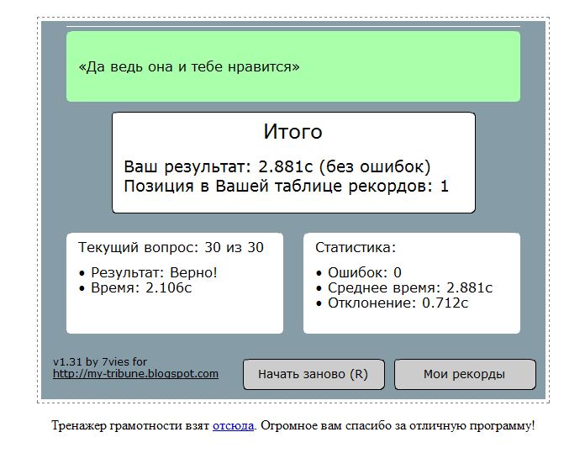Screen dimensions: 585x453
Task: Click the "Позиция в Вашей таблице рекордов" line
Action: tap(286, 186)
